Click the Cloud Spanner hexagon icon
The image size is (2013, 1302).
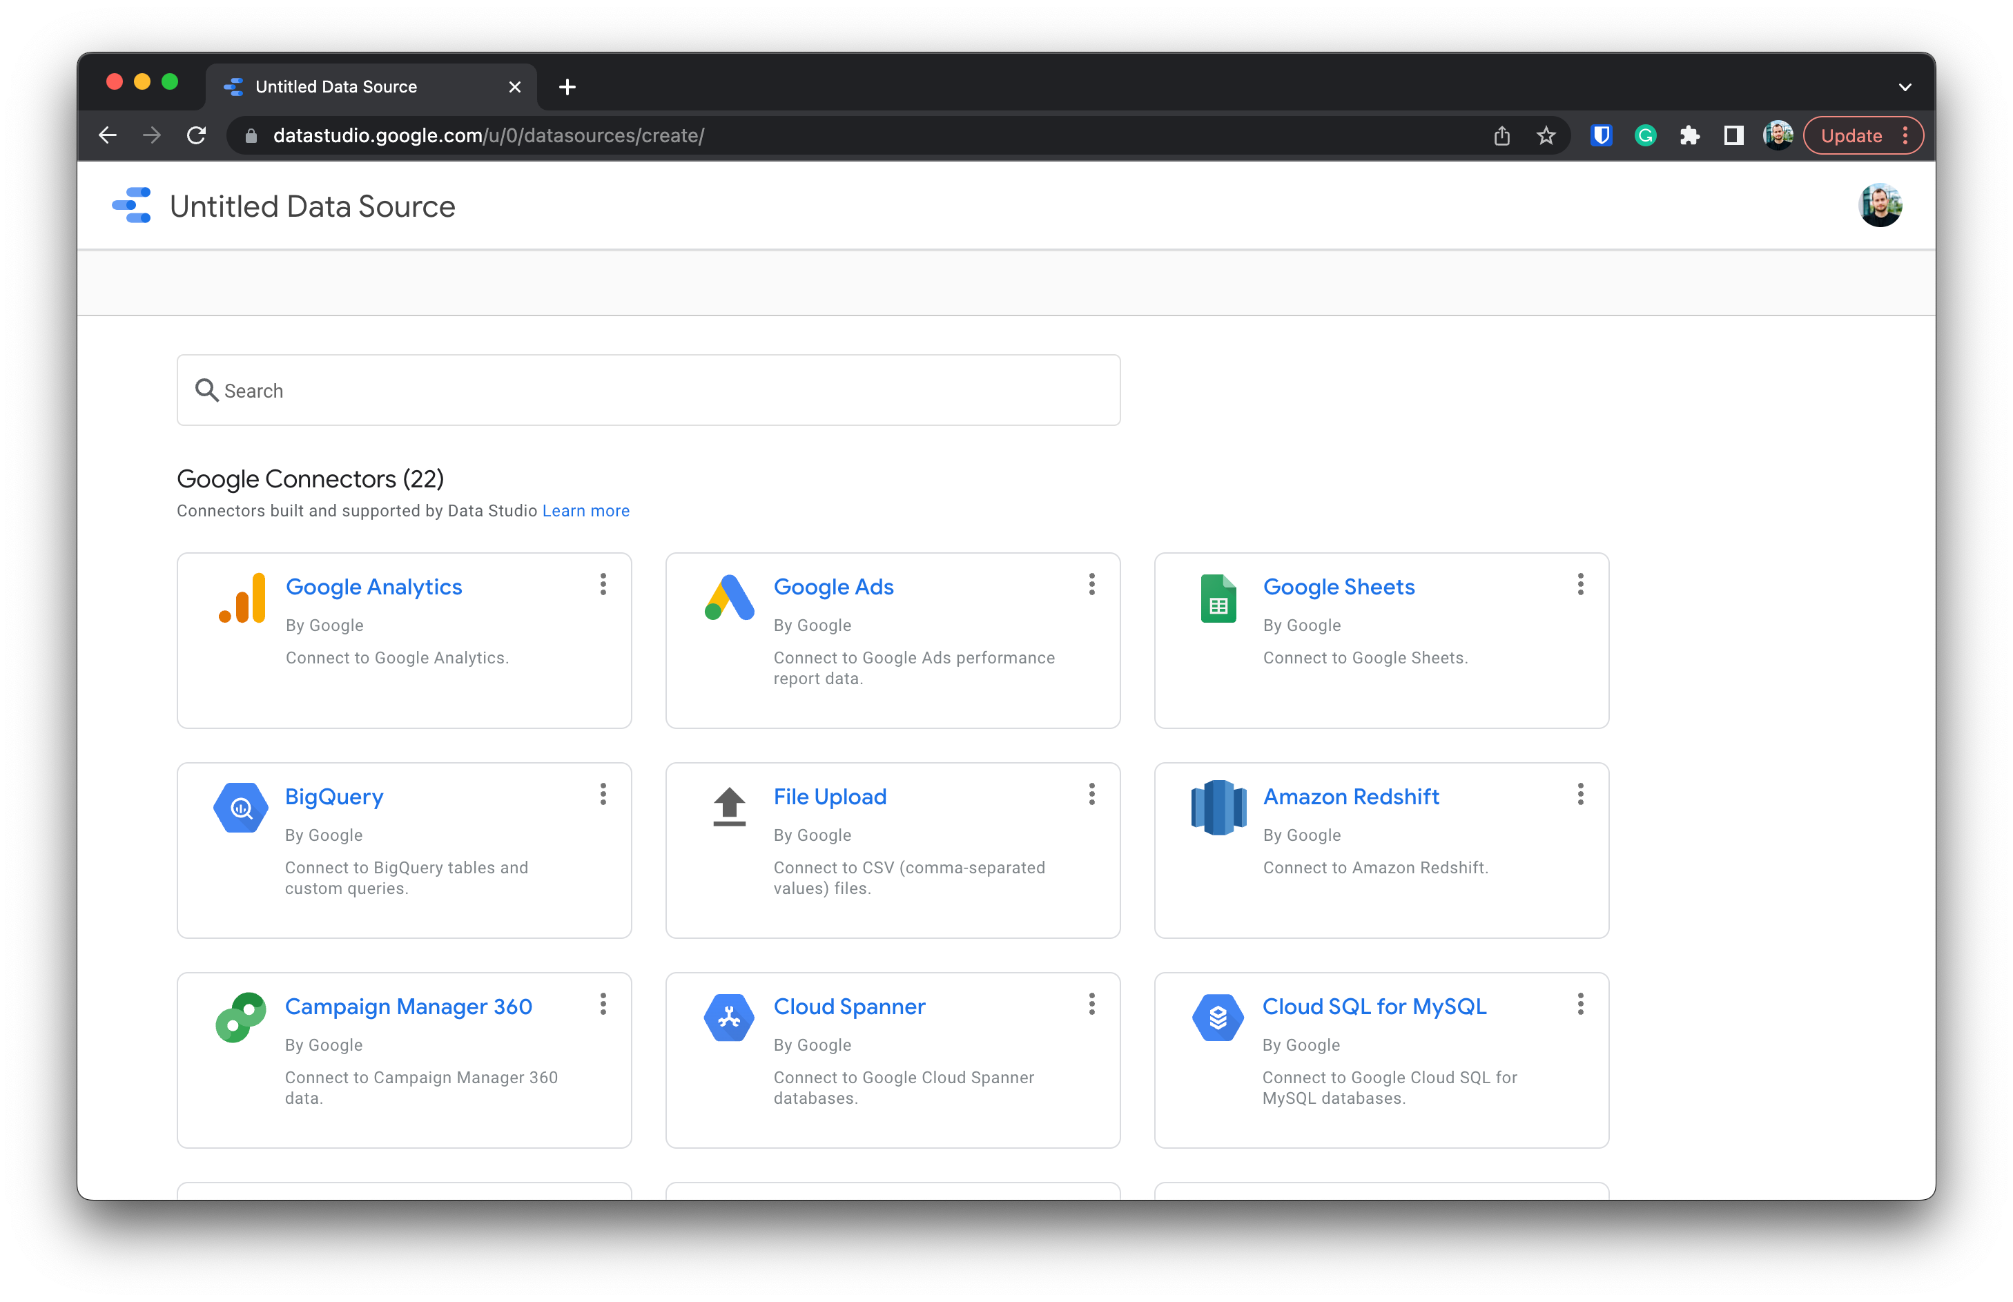[x=729, y=1017]
